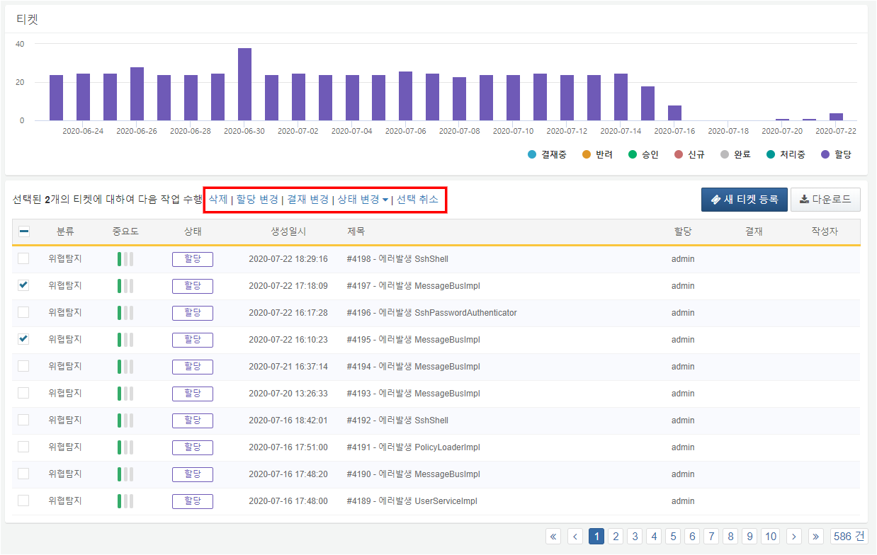Screen dimensions: 877x555
Task: Toggle the 할당 legend marker
Action: [x=825, y=154]
